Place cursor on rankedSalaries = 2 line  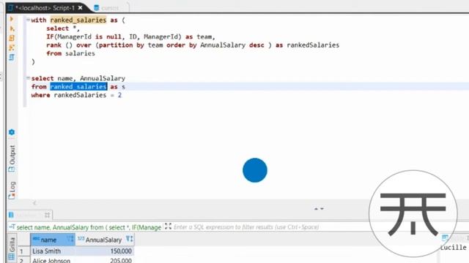(x=76, y=95)
